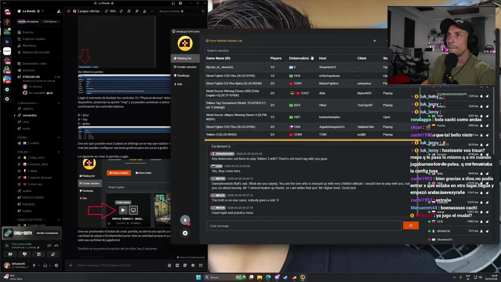The image size is (501, 282).
Task: Toggle the notification bell for BRANDON
Action: 481,231
